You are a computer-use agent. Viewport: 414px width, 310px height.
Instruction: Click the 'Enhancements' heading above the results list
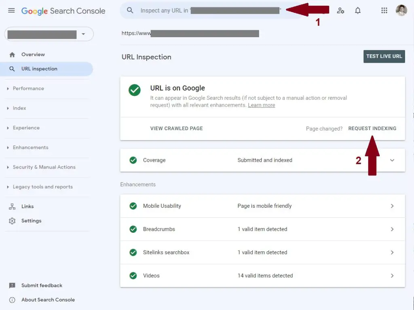pyautogui.click(x=138, y=185)
